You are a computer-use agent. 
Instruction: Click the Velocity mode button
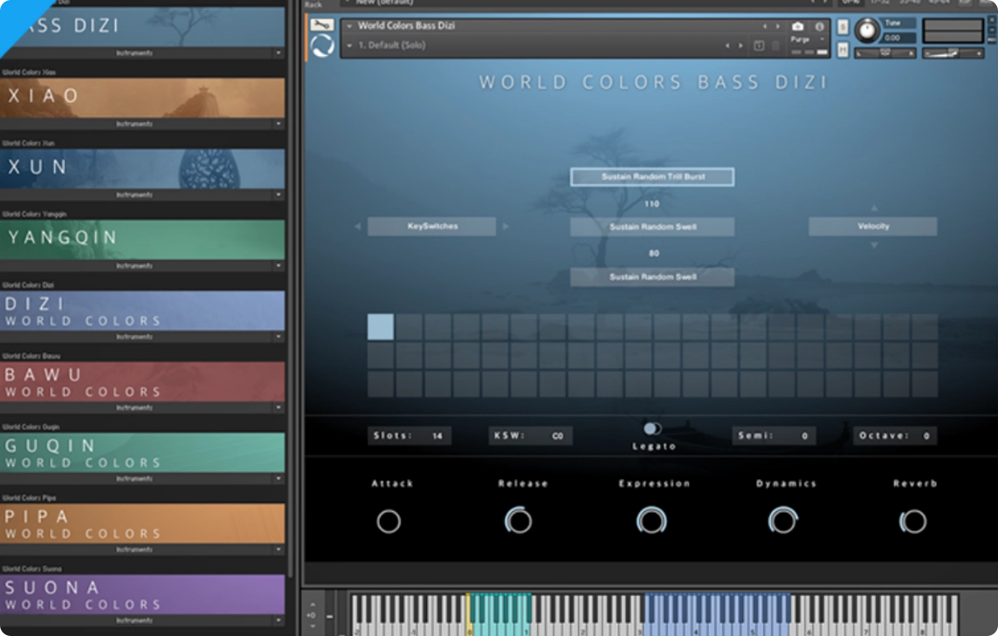click(x=873, y=227)
